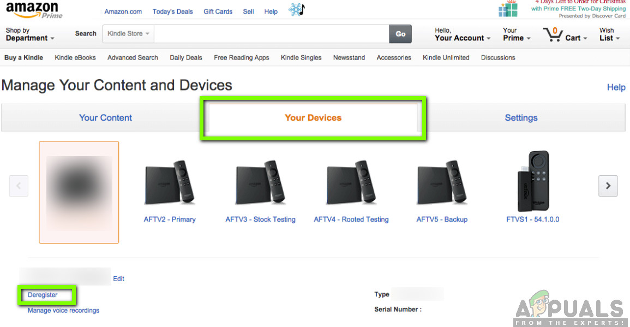The image size is (630, 327).
Task: Open Manage voice recordings
Action: pyautogui.click(x=63, y=310)
